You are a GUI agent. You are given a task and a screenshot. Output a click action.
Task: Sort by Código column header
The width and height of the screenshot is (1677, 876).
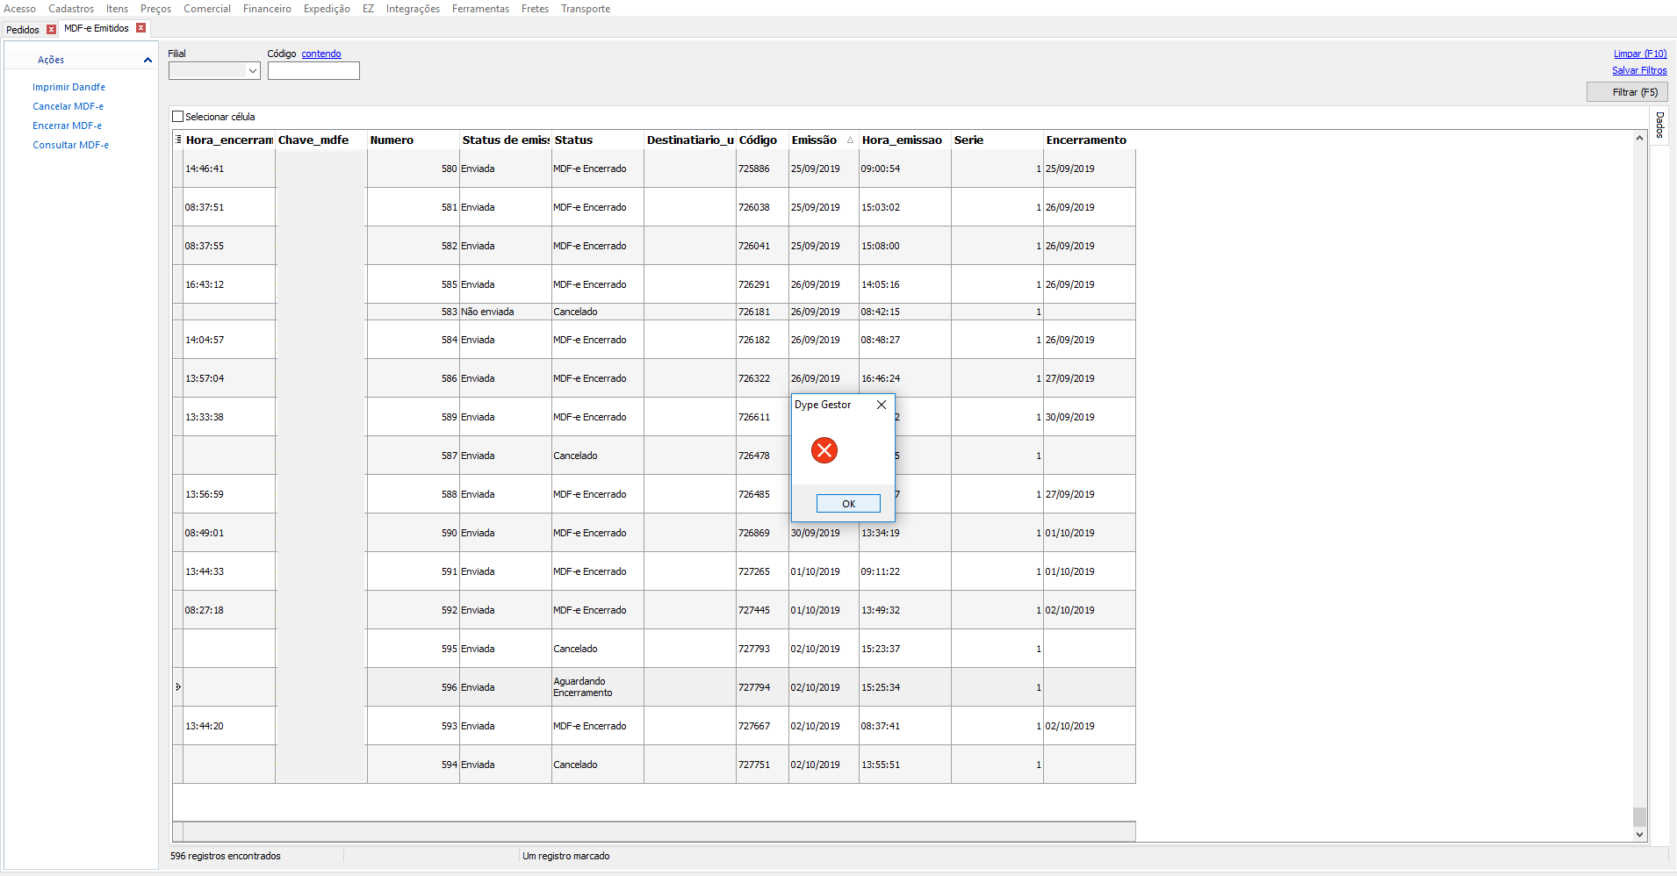(762, 140)
